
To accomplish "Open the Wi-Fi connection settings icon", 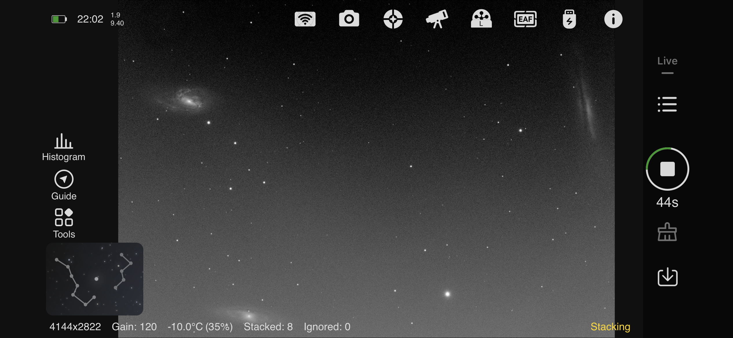I will [x=305, y=19].
